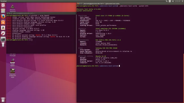
Task: Click the 'Core Count:' row
Action: (x=88, y=17)
